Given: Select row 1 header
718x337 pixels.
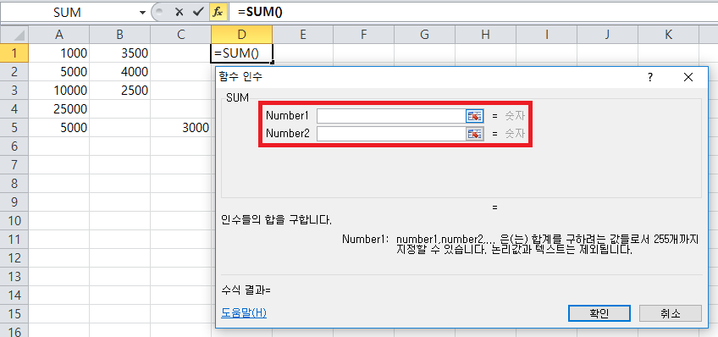Looking at the screenshot, I should (x=14, y=53).
